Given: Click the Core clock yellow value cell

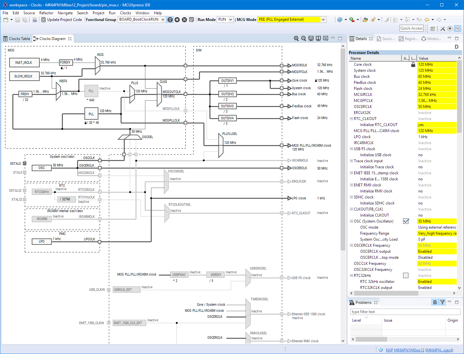Looking at the screenshot, I should [x=437, y=64].
